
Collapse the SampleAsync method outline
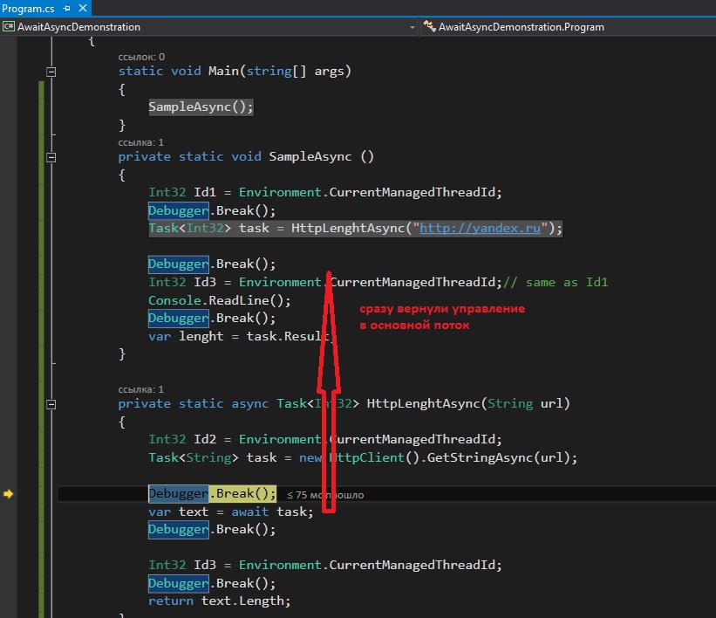(x=51, y=157)
